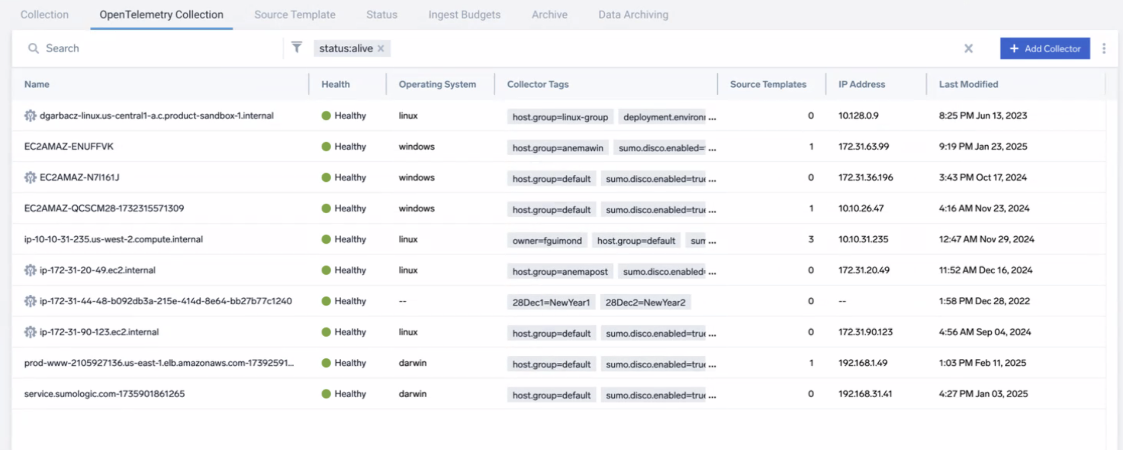Sort by the Last Modified column header

pyautogui.click(x=968, y=84)
